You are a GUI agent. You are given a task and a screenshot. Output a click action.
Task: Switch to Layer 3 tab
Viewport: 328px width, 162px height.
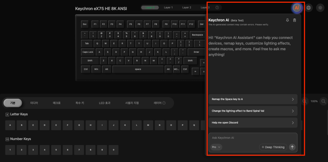click(205, 7)
